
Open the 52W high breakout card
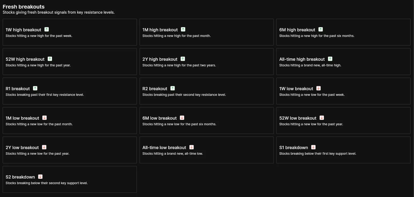[25, 59]
